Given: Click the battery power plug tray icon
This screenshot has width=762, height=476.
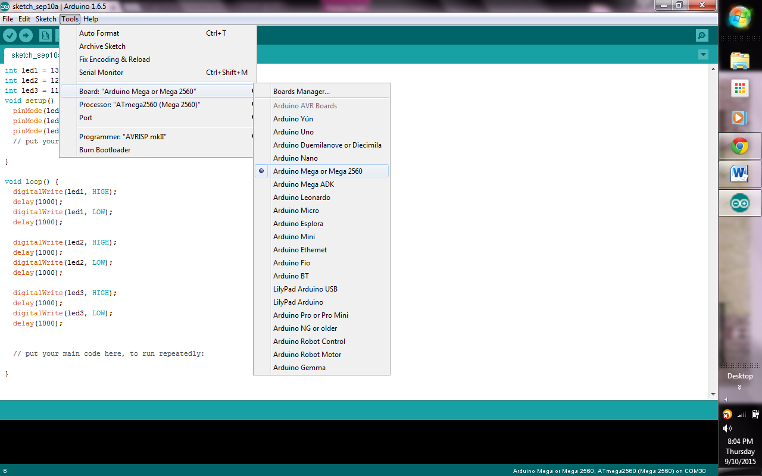Looking at the screenshot, I should pyautogui.click(x=755, y=415).
